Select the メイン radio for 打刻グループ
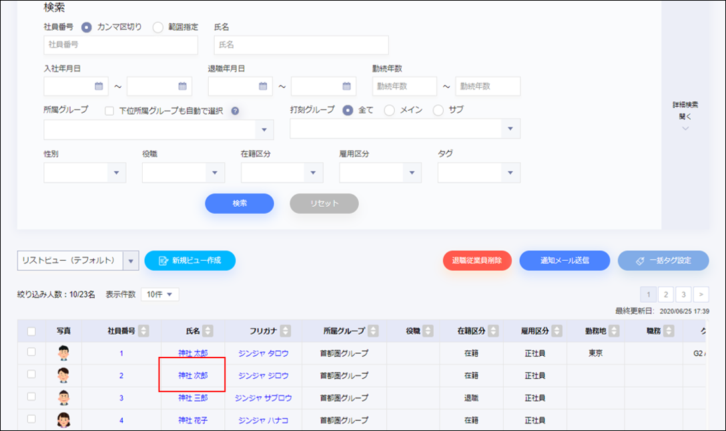The width and height of the screenshot is (726, 431). (390, 110)
